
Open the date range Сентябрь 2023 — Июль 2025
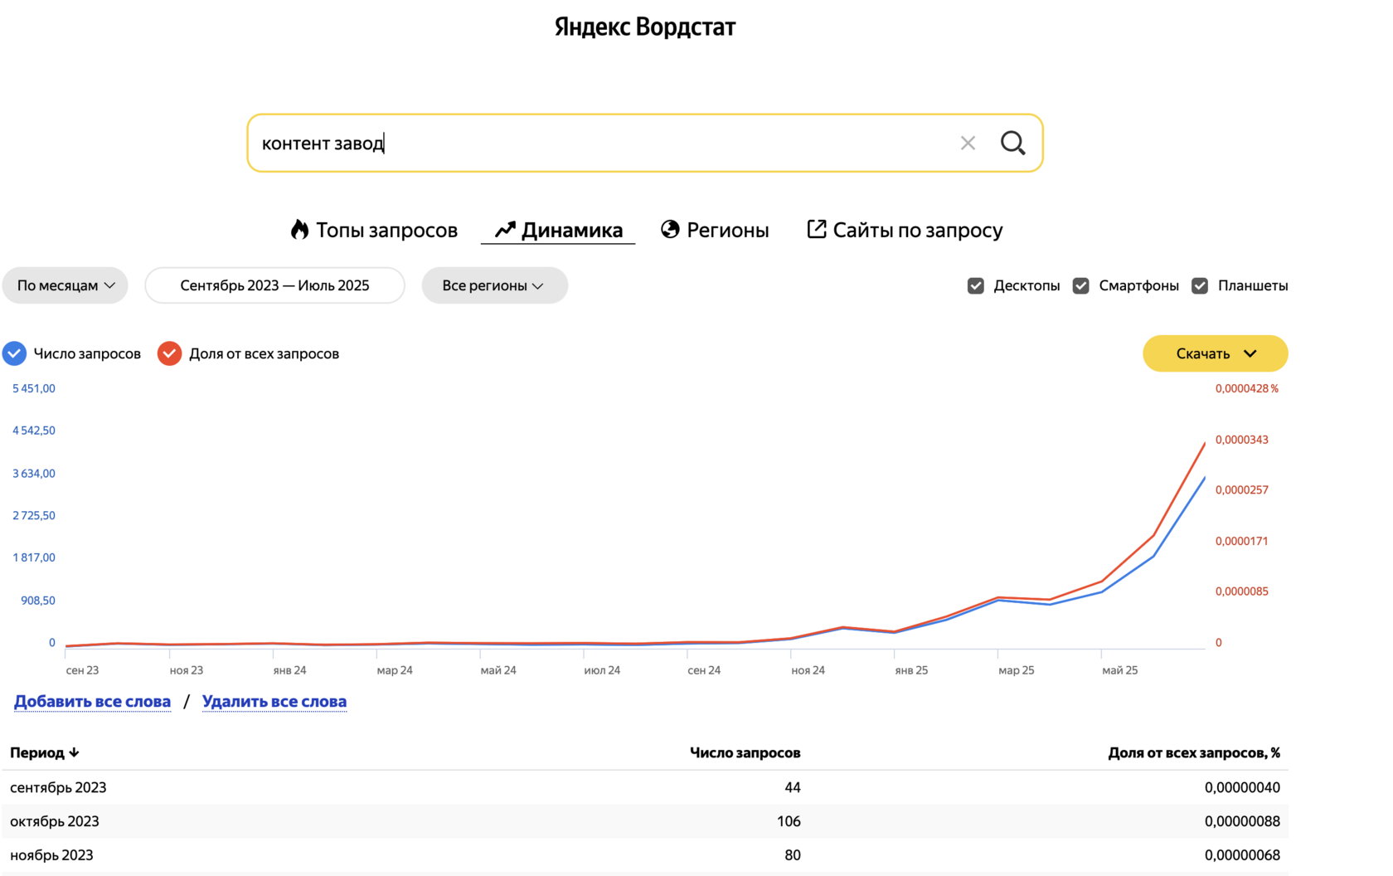(x=274, y=285)
